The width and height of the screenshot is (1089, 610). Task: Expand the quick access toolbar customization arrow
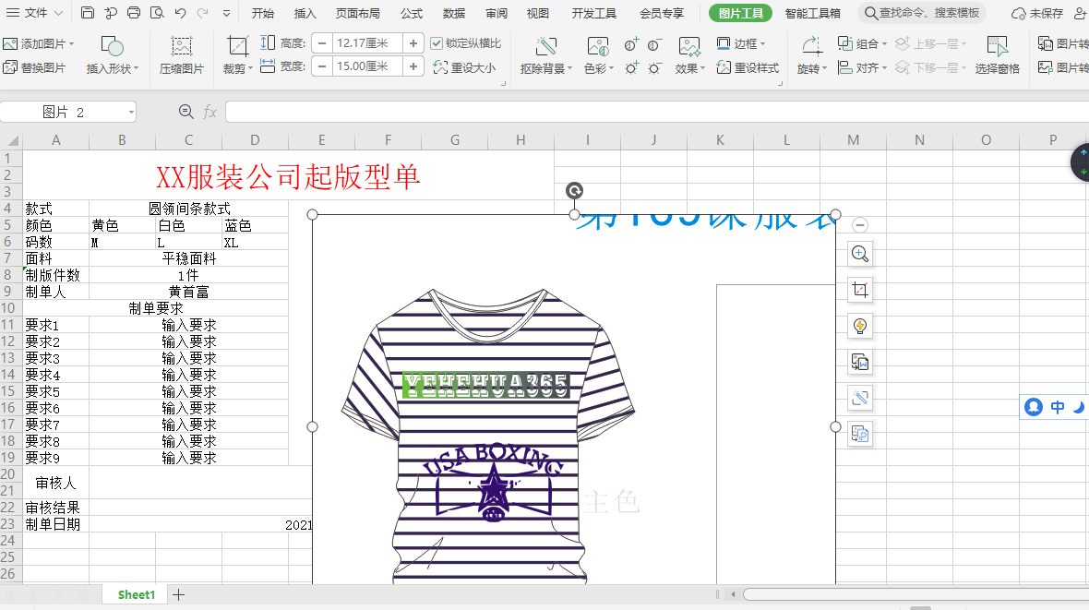point(226,13)
